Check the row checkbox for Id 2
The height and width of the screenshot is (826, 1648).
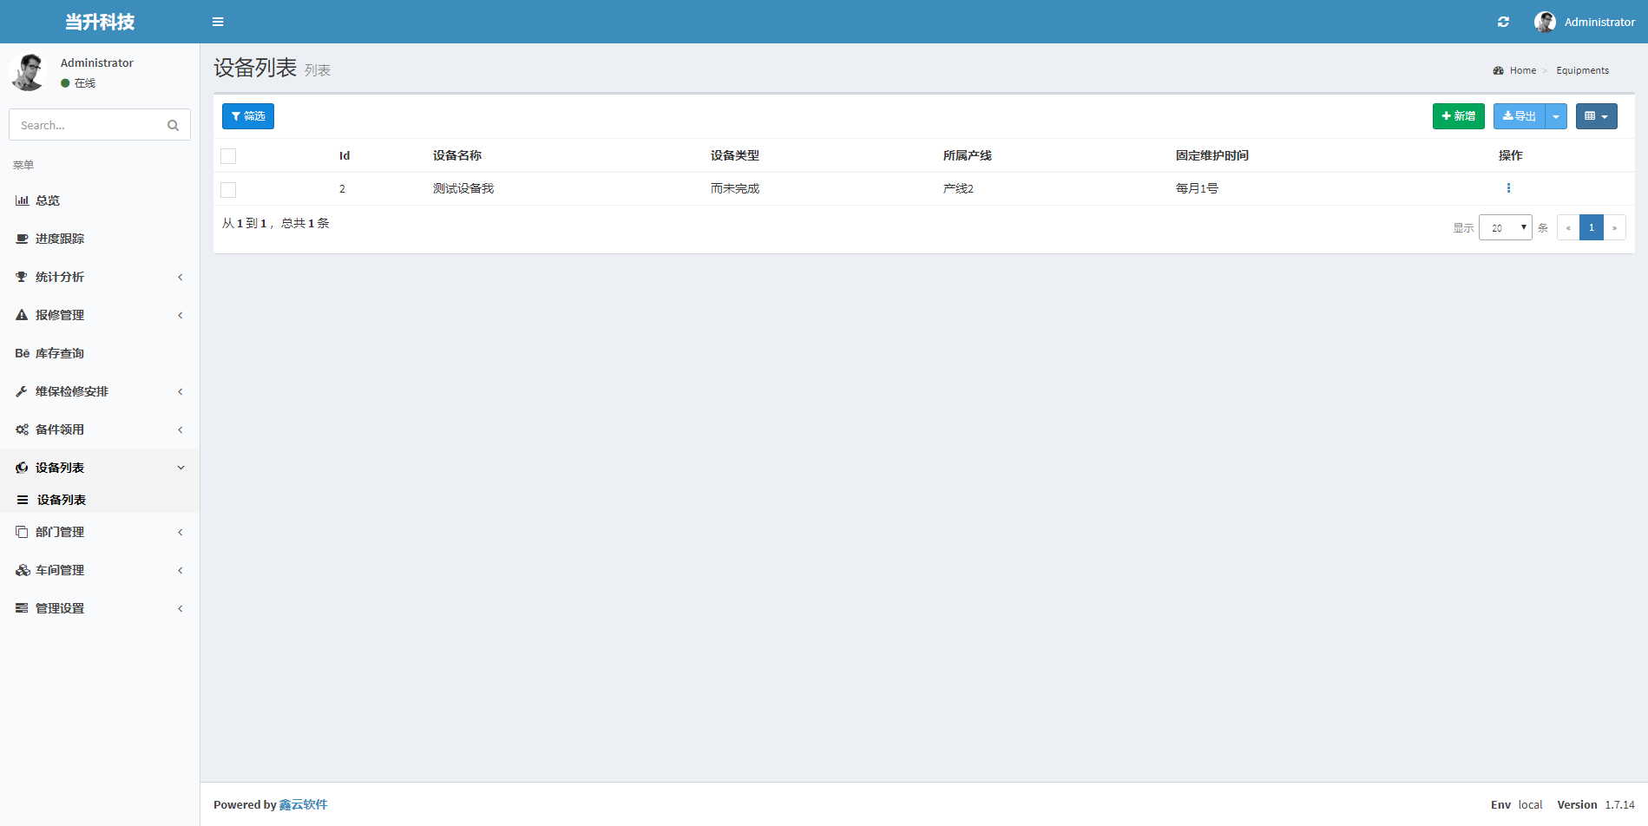(x=228, y=189)
